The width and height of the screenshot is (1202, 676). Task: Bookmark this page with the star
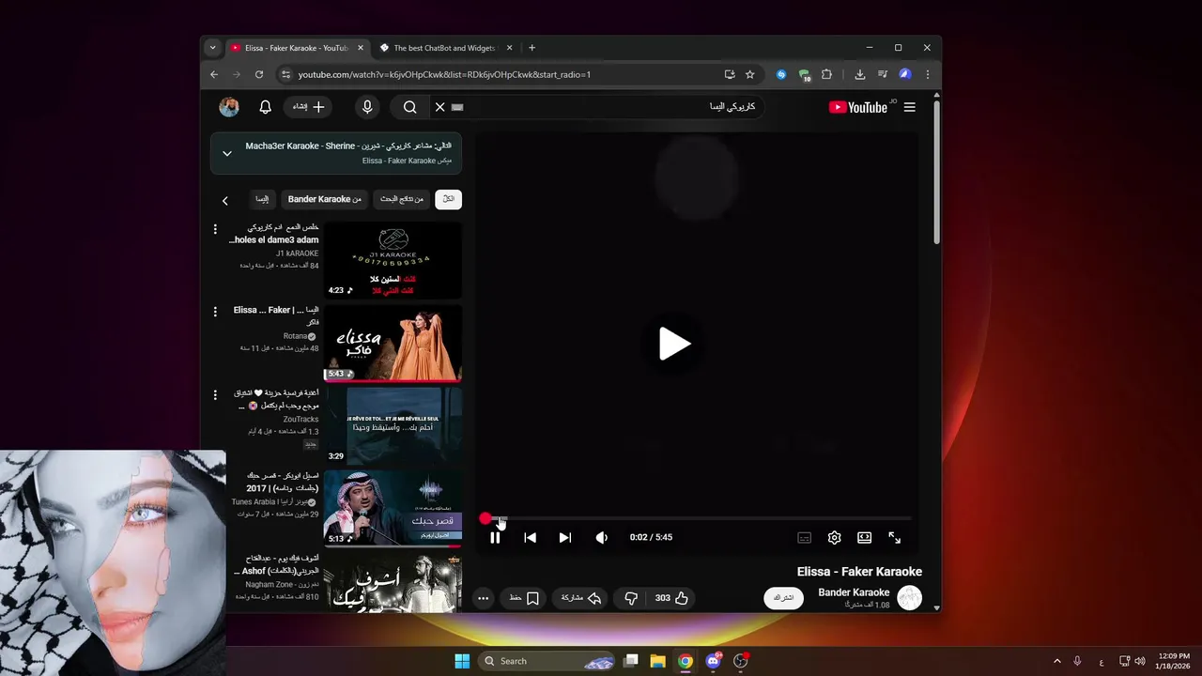click(749, 74)
